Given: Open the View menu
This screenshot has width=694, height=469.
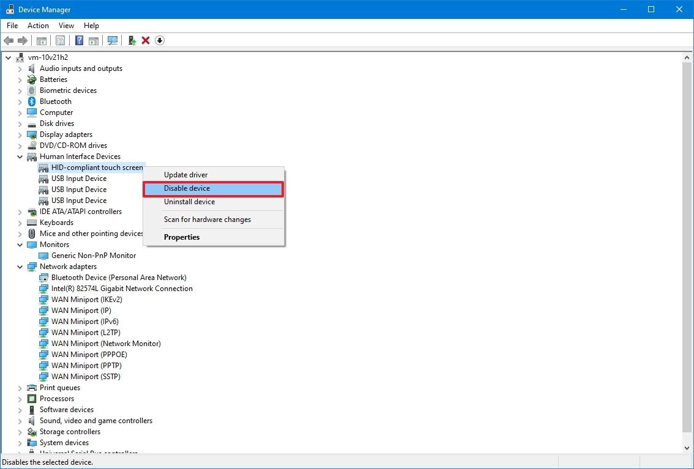Looking at the screenshot, I should coord(66,26).
